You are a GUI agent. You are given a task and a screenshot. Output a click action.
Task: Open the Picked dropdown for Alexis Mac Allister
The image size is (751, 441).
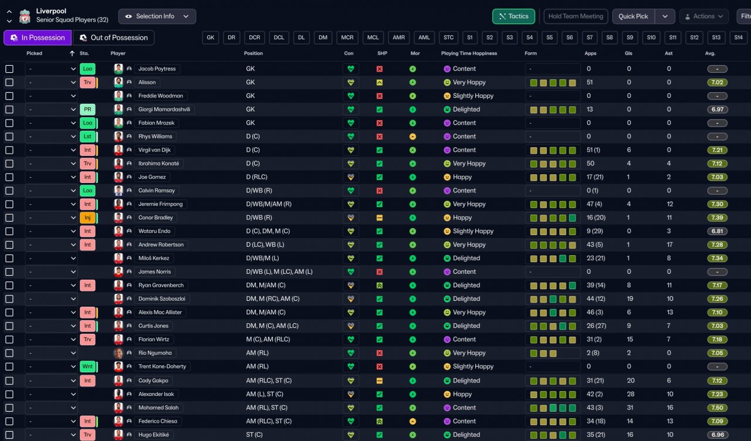click(x=51, y=313)
